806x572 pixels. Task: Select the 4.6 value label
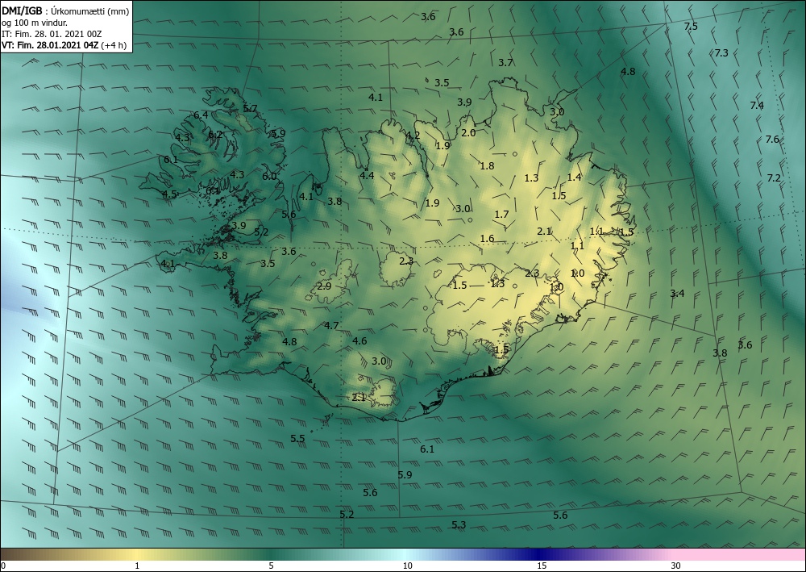coord(359,340)
